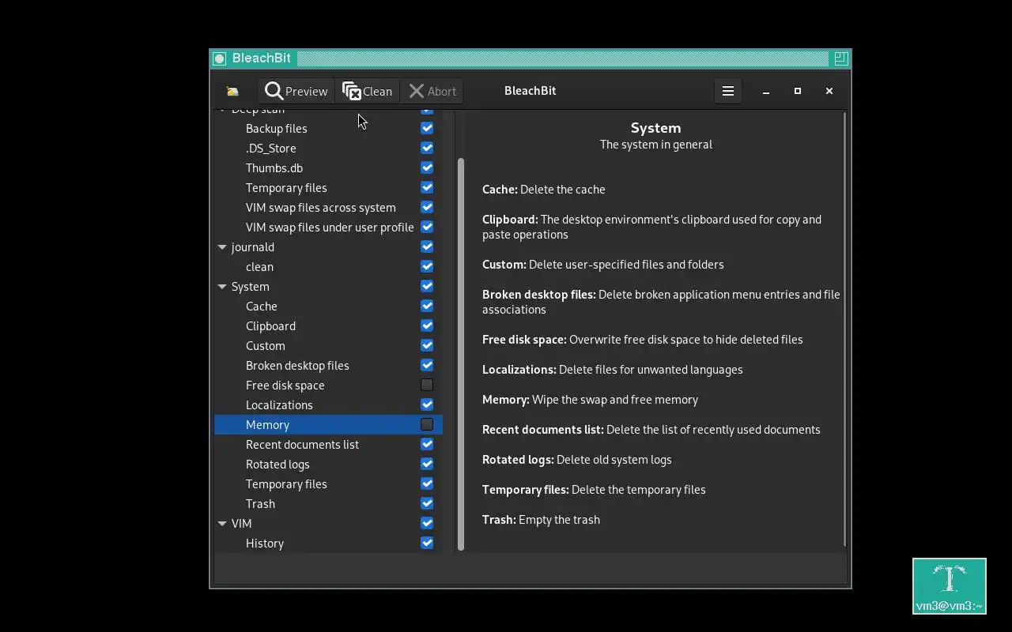Image resolution: width=1012 pixels, height=632 pixels.
Task: Maximize the BleachBit window
Action: (x=798, y=91)
